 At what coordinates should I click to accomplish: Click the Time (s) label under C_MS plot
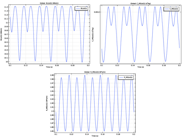coord(141,67)
